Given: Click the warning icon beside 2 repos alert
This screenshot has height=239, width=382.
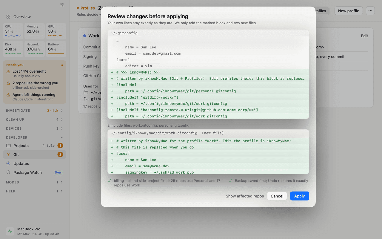Looking at the screenshot, I should 8,83.
